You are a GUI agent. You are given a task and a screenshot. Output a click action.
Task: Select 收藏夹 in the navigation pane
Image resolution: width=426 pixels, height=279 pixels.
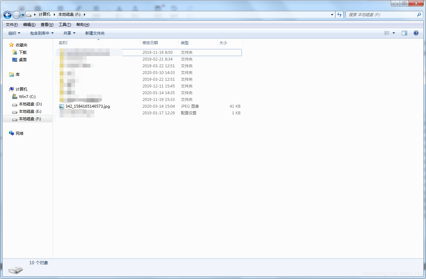(21, 45)
